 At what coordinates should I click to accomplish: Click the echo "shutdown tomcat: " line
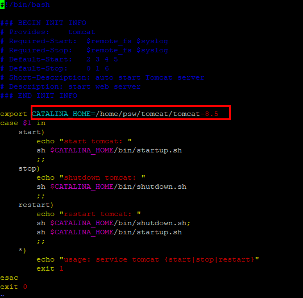91,177
